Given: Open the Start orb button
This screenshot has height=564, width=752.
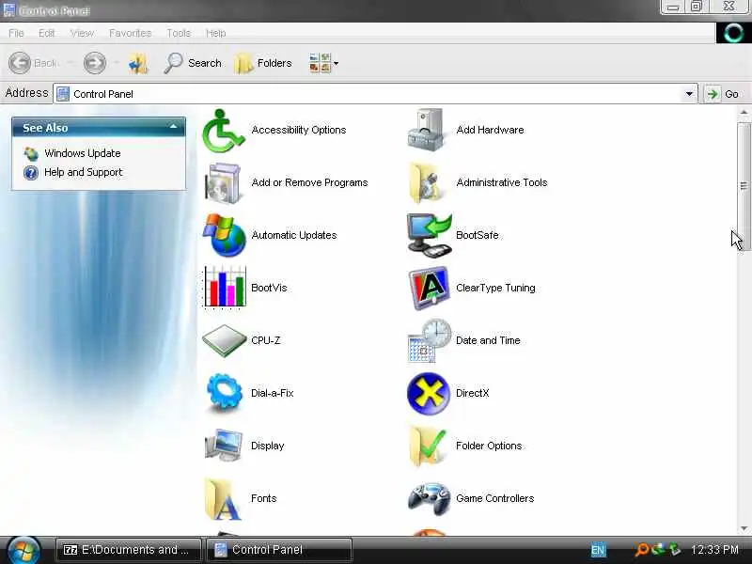Looking at the screenshot, I should pyautogui.click(x=23, y=550).
